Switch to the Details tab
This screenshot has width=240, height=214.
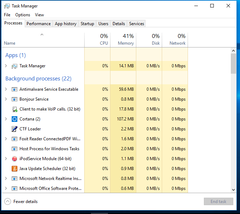pos(119,24)
